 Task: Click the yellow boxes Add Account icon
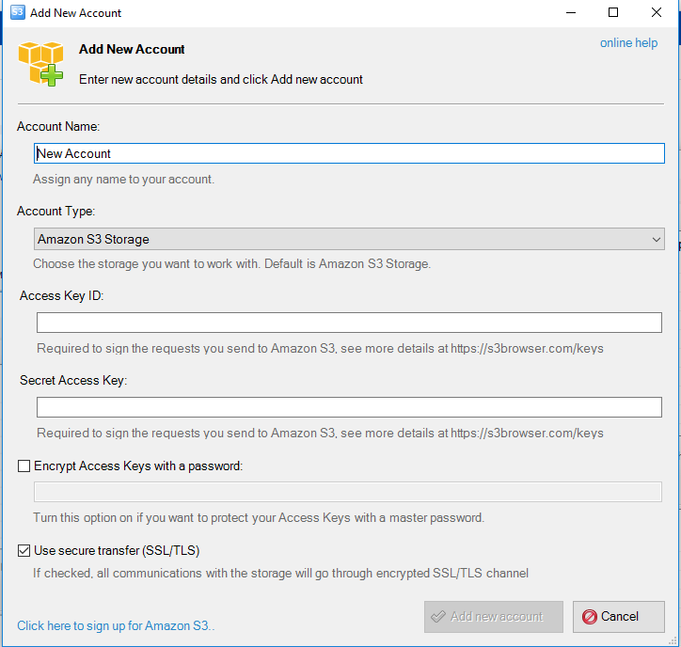coord(40,63)
